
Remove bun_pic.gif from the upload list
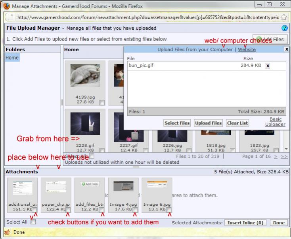268,66
